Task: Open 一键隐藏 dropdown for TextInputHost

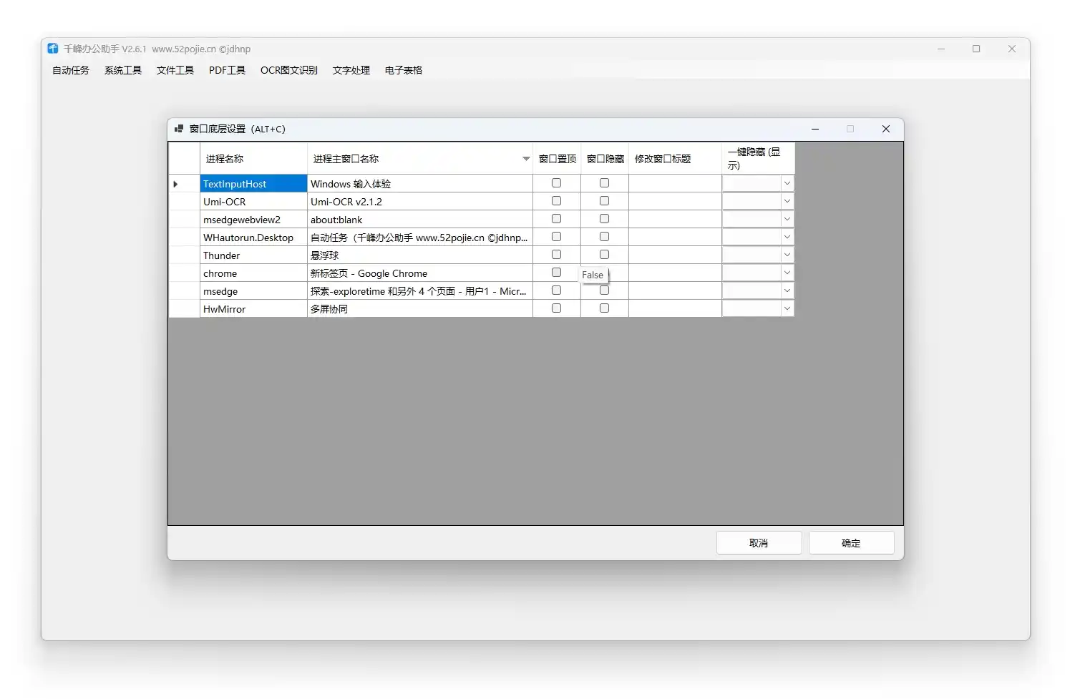Action: [787, 183]
